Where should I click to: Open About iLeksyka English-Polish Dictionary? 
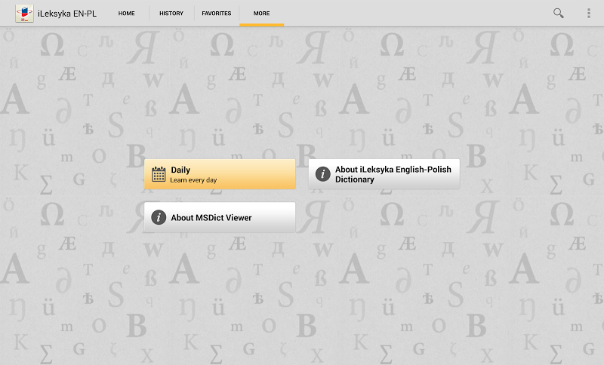[384, 174]
